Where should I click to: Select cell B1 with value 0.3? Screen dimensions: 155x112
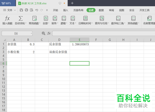[28, 44]
